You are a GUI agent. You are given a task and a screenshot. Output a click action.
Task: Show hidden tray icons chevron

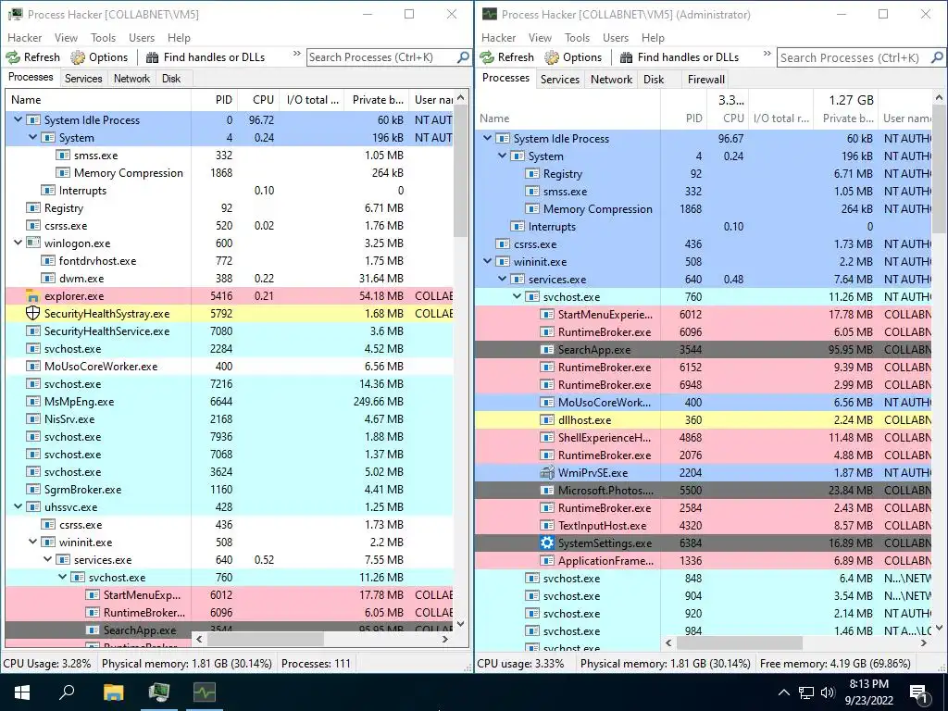coord(783,692)
